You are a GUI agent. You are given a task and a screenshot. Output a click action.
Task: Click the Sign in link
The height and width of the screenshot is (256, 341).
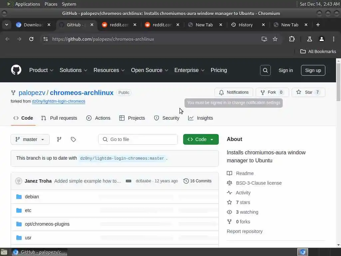tap(285, 70)
